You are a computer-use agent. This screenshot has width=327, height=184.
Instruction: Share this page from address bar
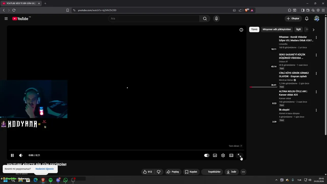[240, 10]
